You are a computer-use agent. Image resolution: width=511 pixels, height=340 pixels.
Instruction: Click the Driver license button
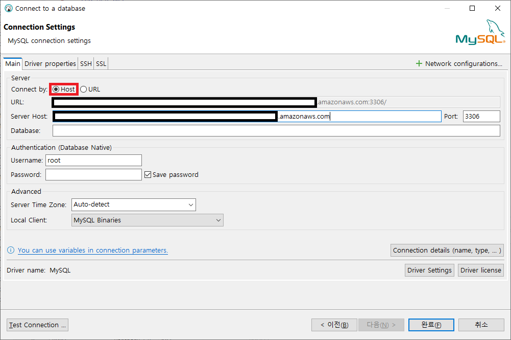(481, 270)
